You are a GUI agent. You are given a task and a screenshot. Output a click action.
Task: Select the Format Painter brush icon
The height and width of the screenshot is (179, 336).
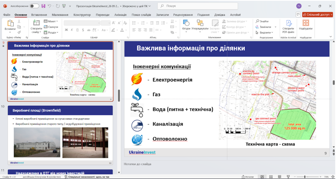(x=19, y=32)
